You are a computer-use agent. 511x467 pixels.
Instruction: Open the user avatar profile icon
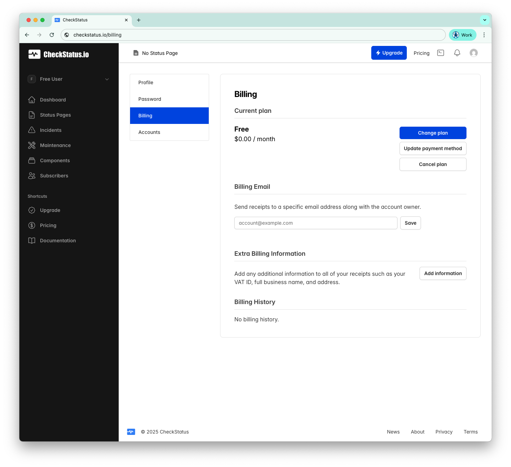[x=473, y=53]
